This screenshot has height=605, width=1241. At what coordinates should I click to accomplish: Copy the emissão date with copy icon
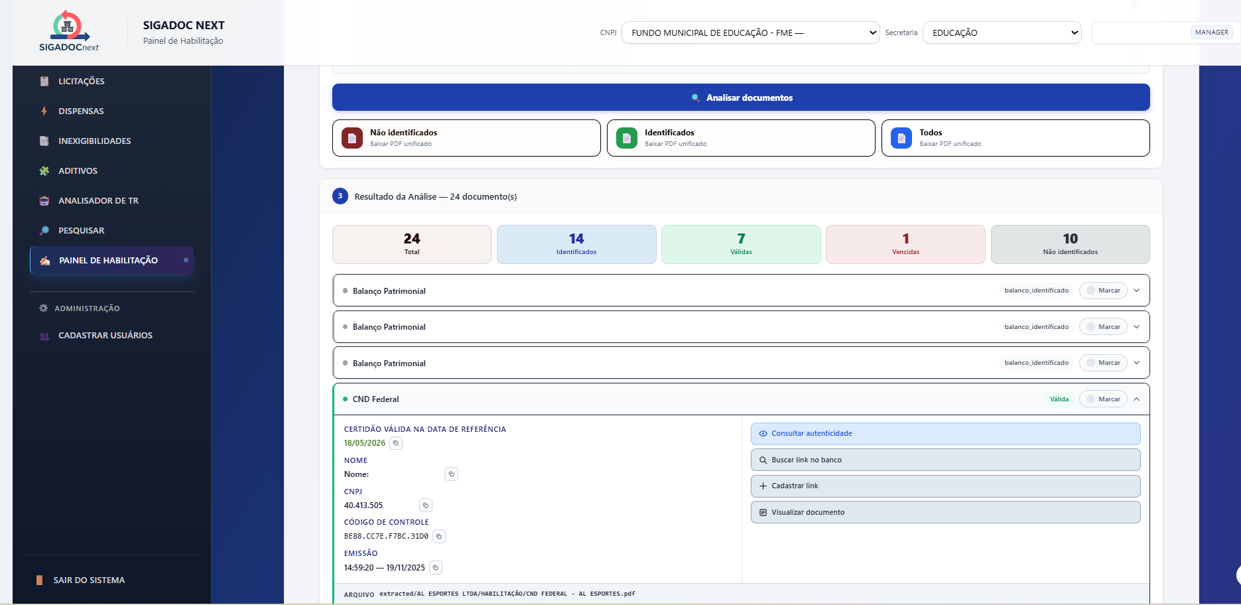pyautogui.click(x=436, y=568)
